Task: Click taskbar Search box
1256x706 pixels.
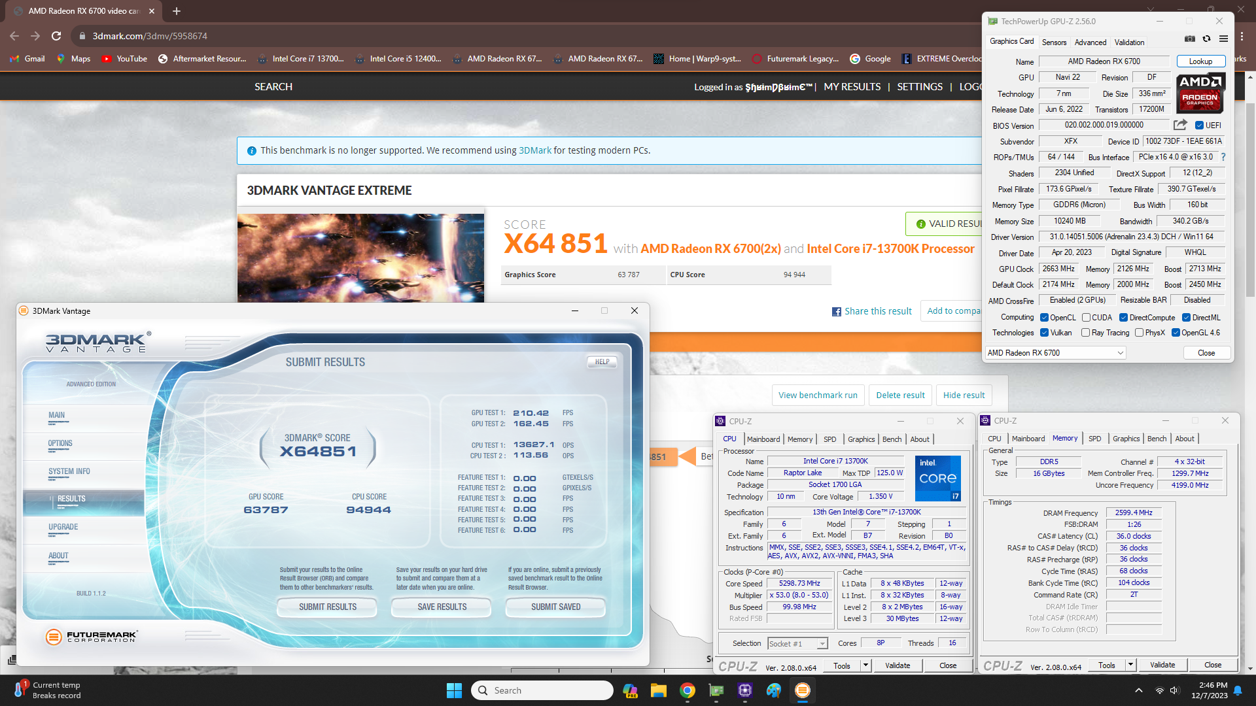Action: coord(542,690)
